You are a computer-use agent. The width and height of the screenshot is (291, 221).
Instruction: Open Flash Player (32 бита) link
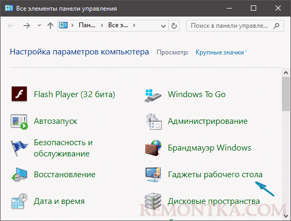point(74,94)
